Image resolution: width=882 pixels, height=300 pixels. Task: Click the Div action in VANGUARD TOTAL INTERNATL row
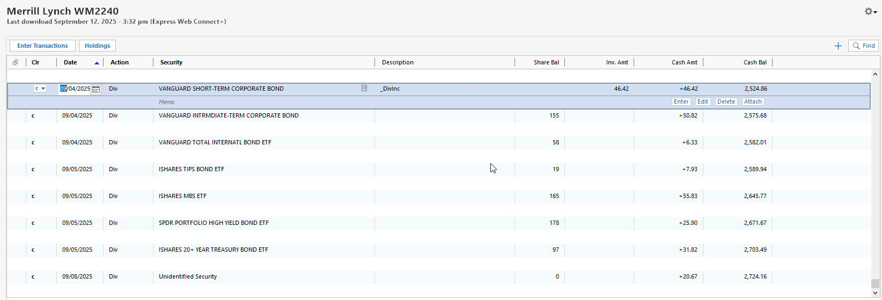113,142
